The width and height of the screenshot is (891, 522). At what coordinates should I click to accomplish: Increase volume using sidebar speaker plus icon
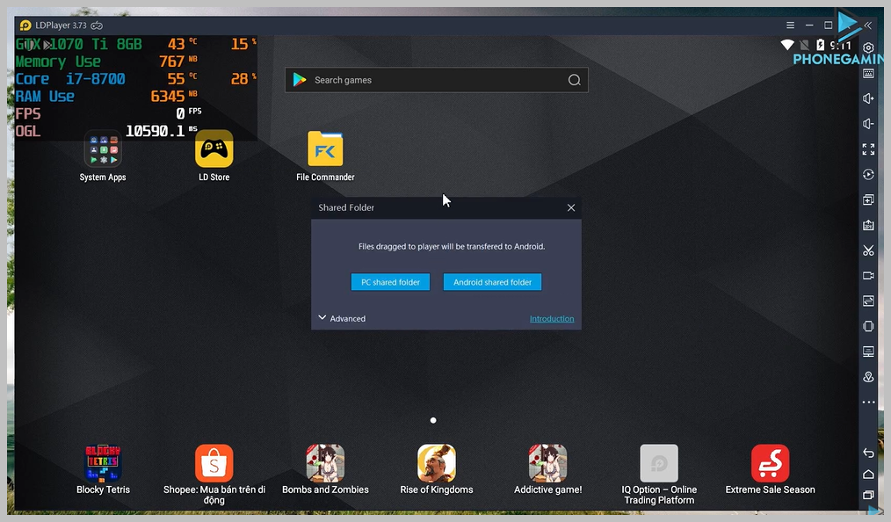(868, 98)
